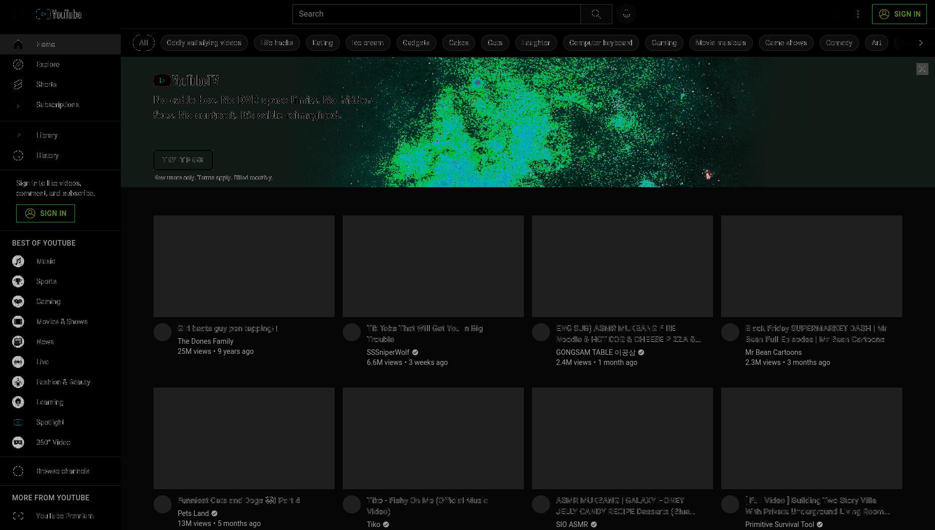Viewport: 935px width, 530px height.
Task: Open Shorts in the sidebar
Action: pos(60,85)
